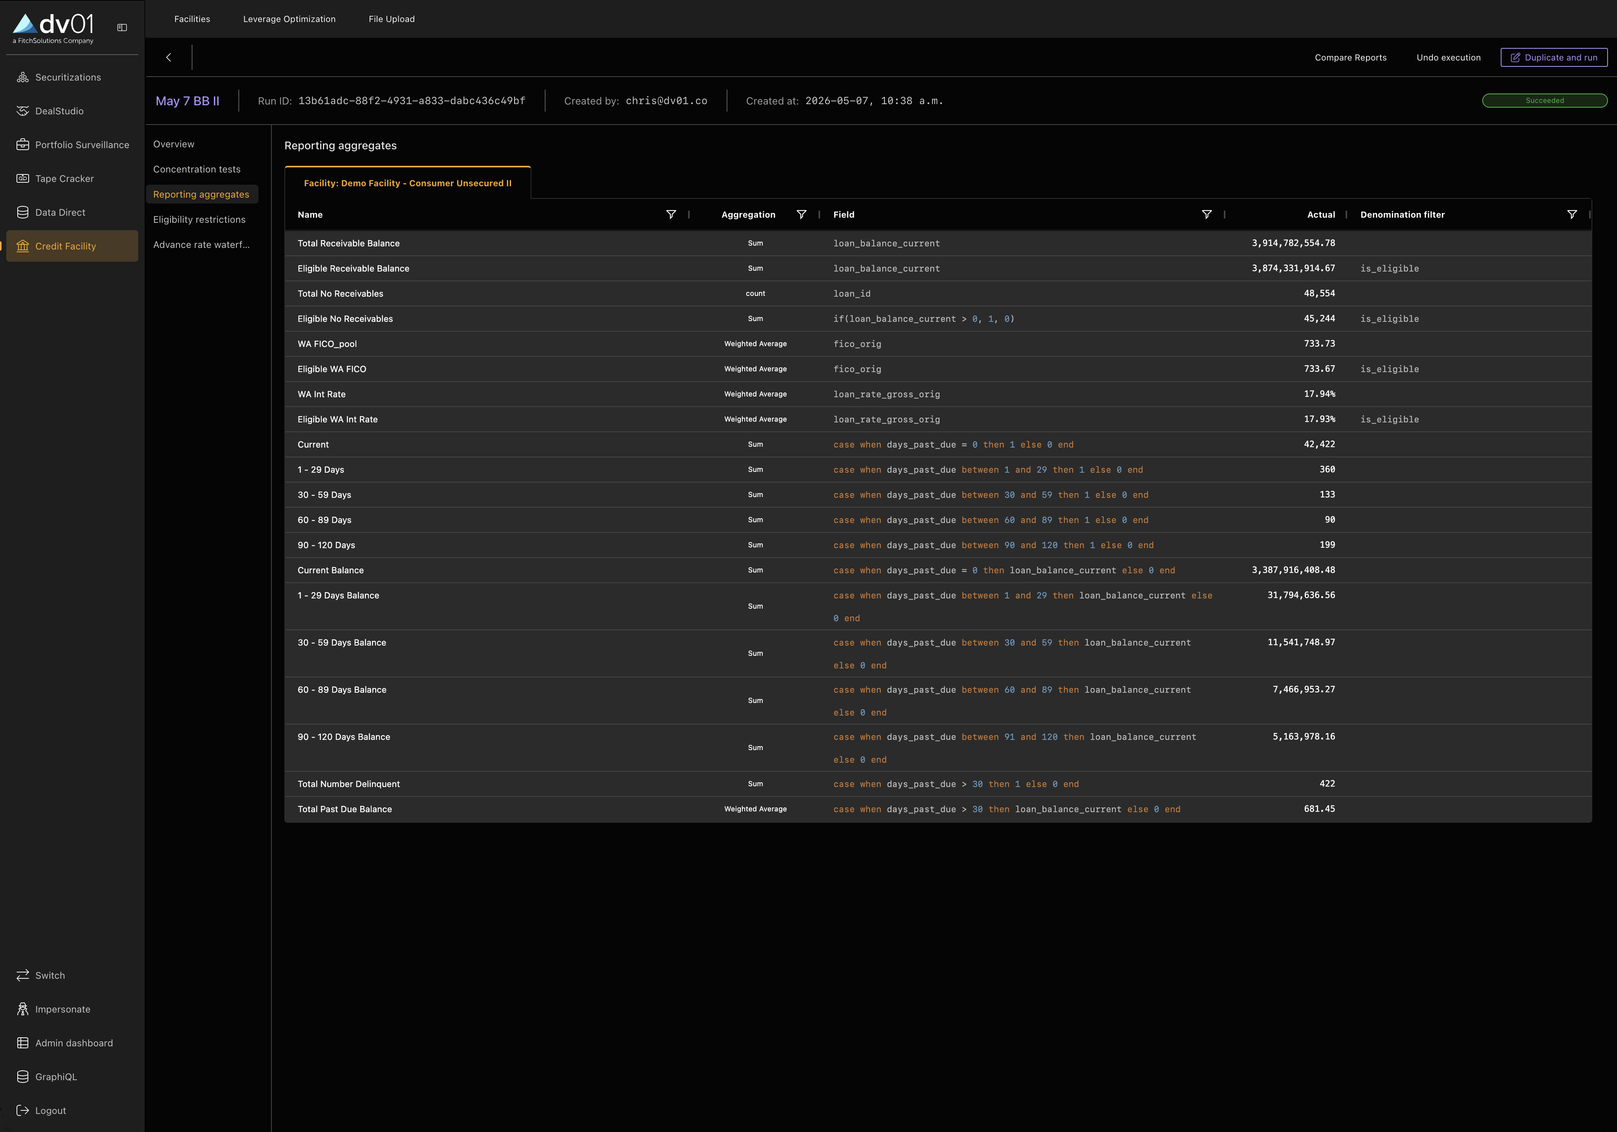Select the Total Receivable Balance row name
This screenshot has height=1132, width=1617.
349,243
